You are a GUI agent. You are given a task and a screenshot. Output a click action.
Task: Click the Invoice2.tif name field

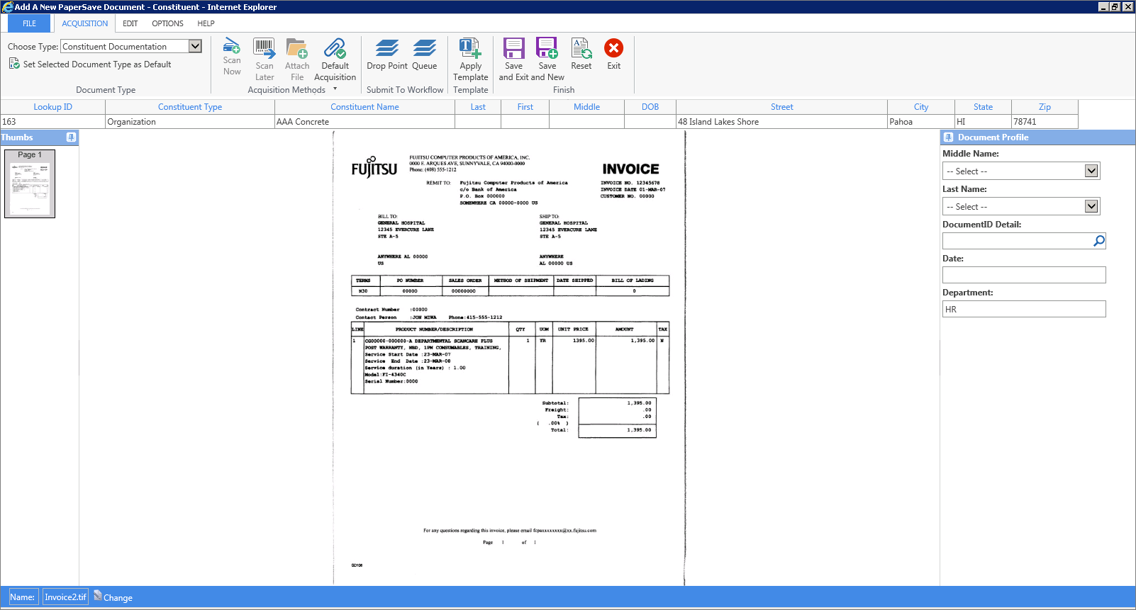coord(65,597)
